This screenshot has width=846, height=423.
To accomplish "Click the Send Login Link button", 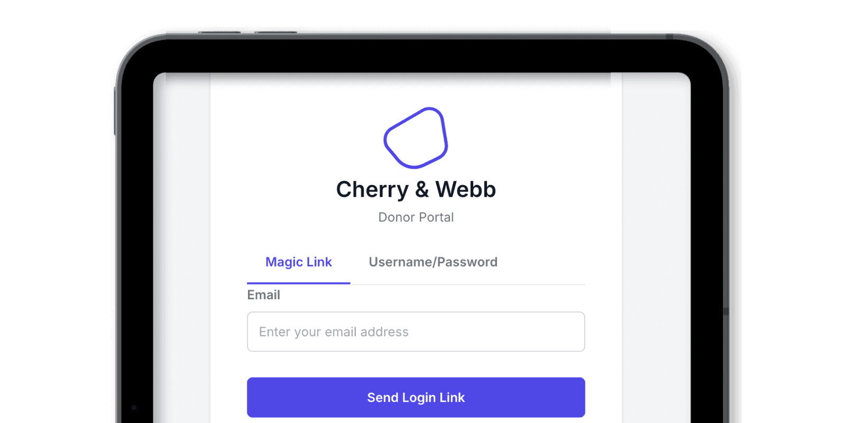I will point(416,398).
